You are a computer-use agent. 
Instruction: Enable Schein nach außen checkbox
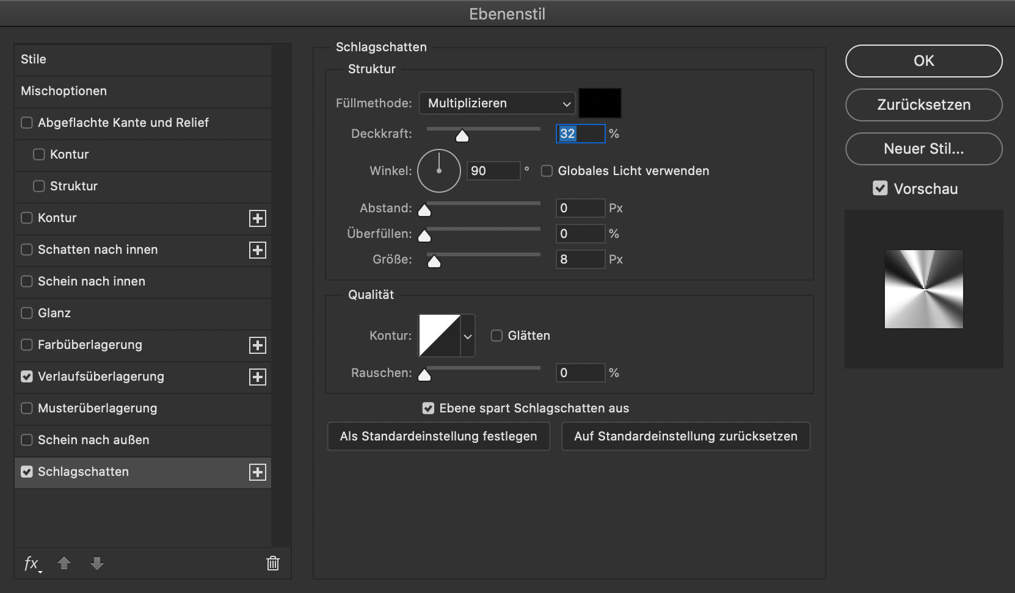(x=27, y=440)
